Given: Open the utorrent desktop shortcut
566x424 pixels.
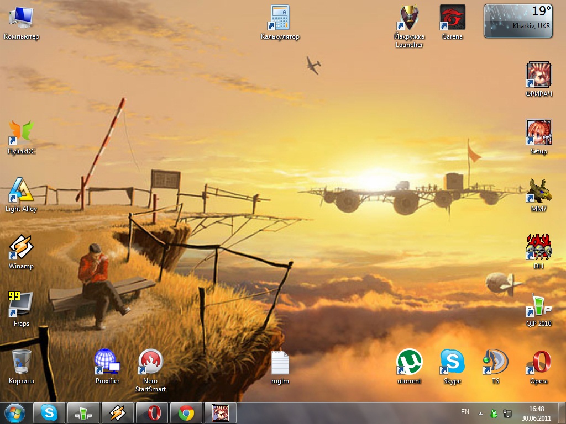Looking at the screenshot, I should point(409,367).
